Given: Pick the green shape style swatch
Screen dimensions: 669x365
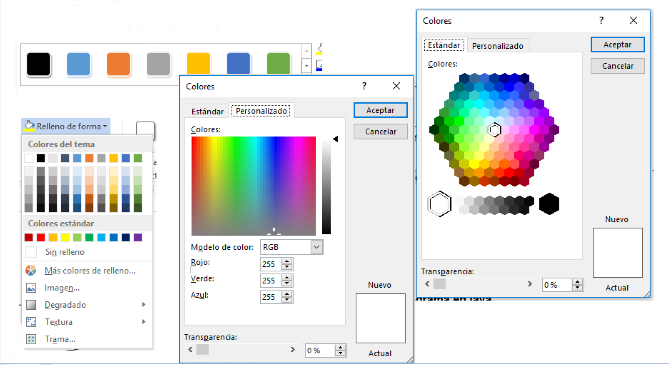Looking at the screenshot, I should coord(278,64).
